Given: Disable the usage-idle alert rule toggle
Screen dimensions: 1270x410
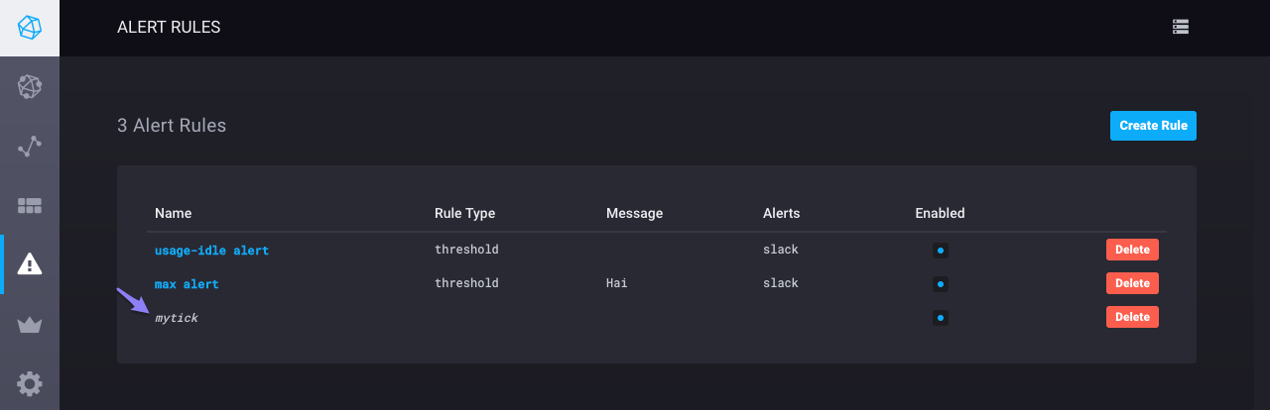Looking at the screenshot, I should [941, 251].
